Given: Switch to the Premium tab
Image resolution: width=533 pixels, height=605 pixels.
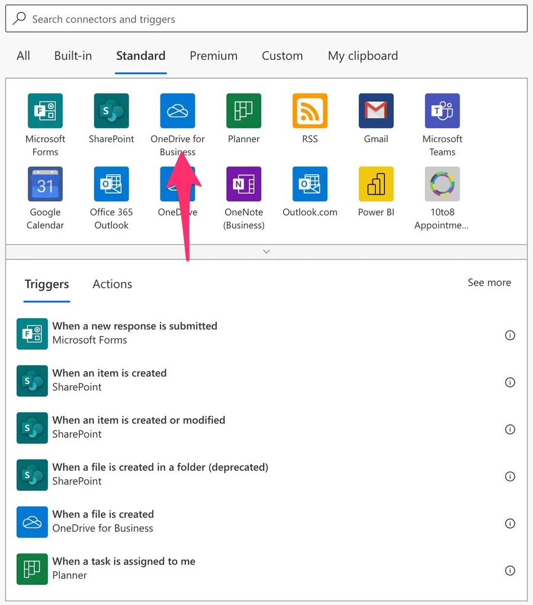Looking at the screenshot, I should (213, 56).
